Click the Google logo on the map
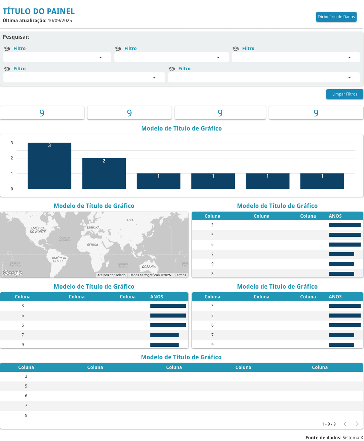 [x=13, y=273]
